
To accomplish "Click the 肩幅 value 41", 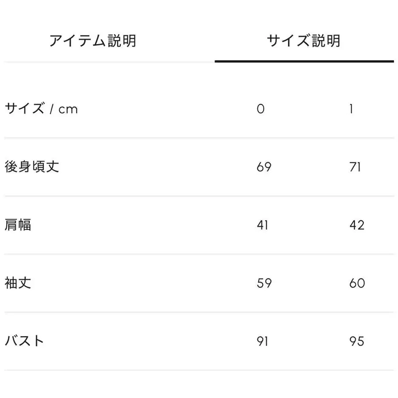I will [x=264, y=225].
